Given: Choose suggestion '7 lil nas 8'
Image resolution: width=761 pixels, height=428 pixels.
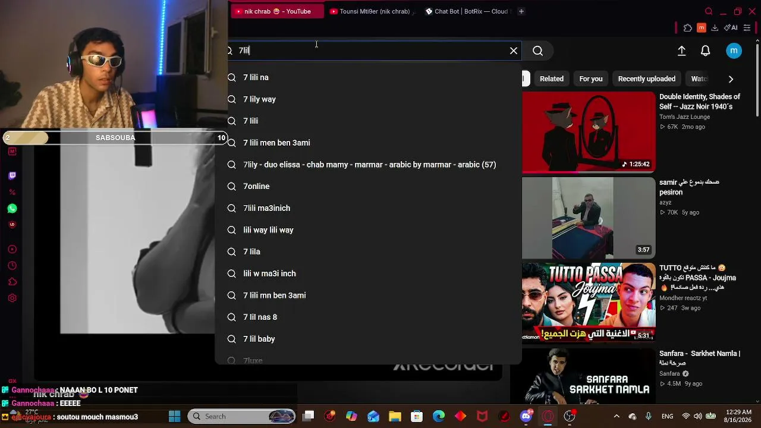Looking at the screenshot, I should coord(368,317).
